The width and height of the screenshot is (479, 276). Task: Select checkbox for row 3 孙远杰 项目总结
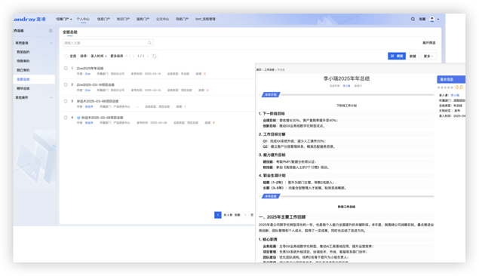pos(66,101)
